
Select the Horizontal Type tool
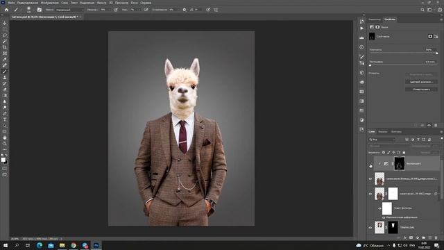click(x=5, y=119)
